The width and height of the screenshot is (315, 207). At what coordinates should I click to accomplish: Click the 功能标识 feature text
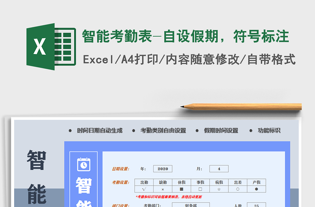[x=269, y=131]
